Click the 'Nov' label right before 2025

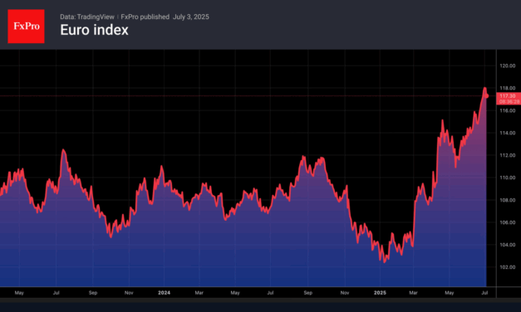point(345,293)
